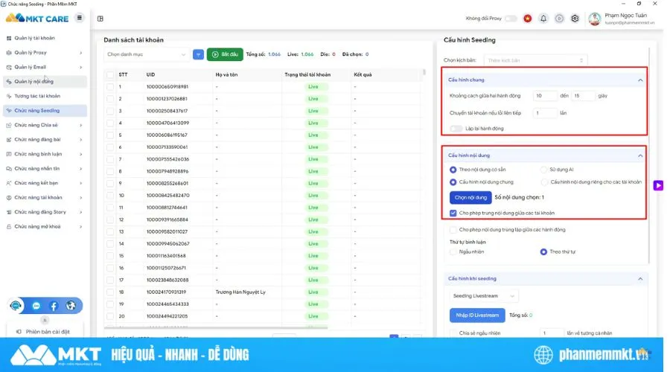Expand the Quản lý Proxy submenu arrow
670x372 pixels.
click(80, 53)
